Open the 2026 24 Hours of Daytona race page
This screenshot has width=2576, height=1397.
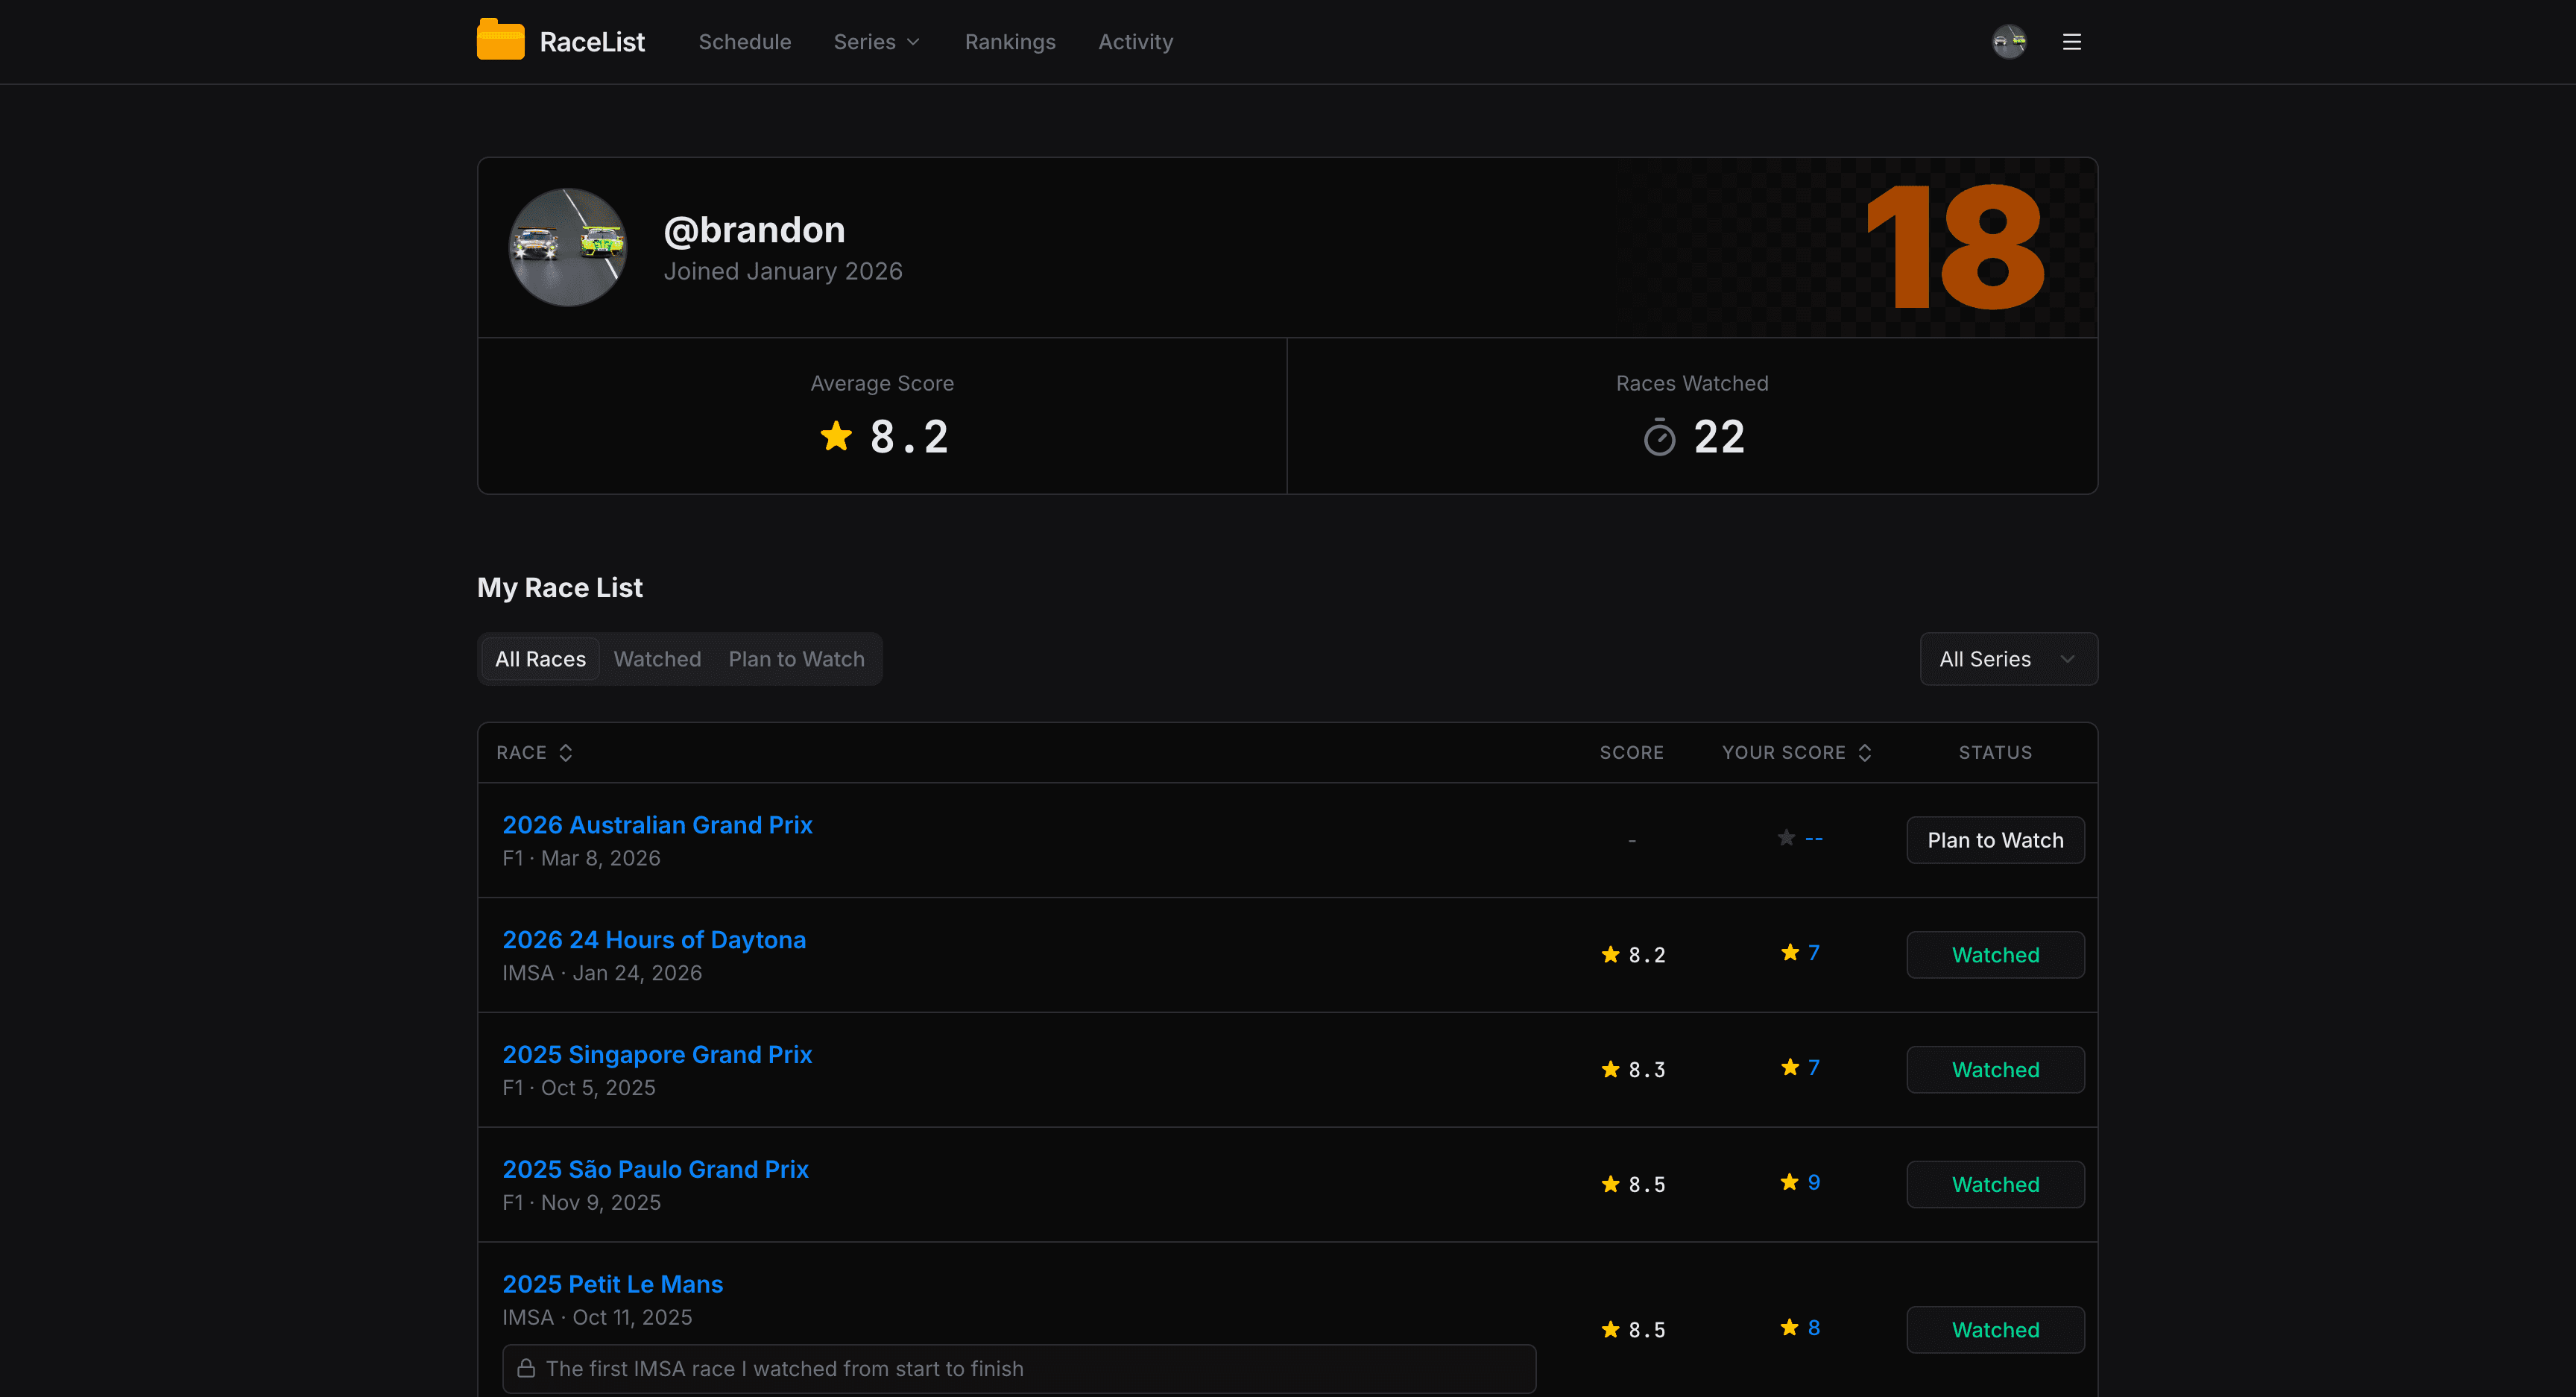pyautogui.click(x=654, y=939)
